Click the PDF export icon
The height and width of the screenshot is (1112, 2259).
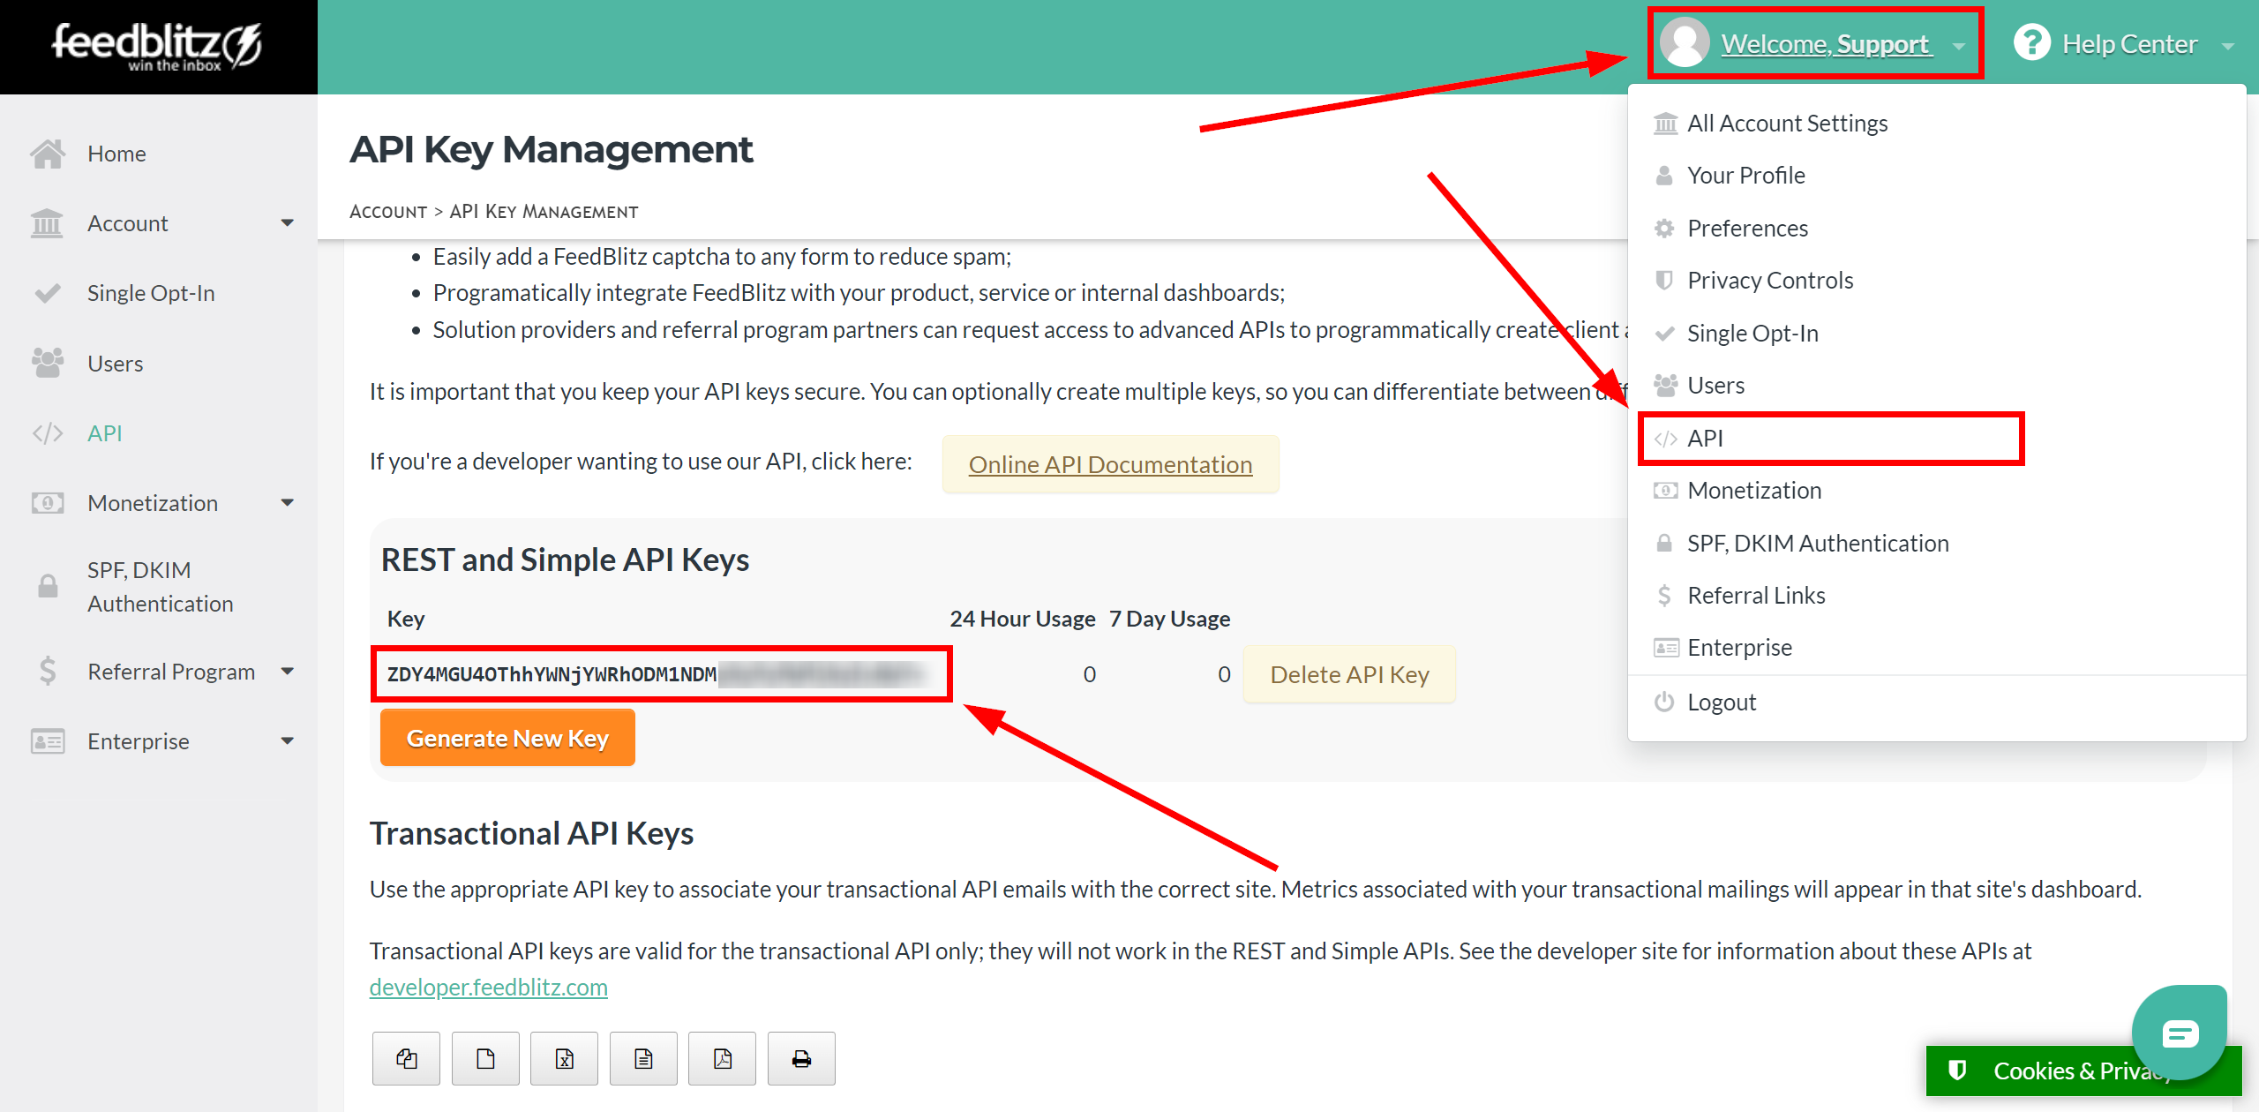click(x=722, y=1058)
